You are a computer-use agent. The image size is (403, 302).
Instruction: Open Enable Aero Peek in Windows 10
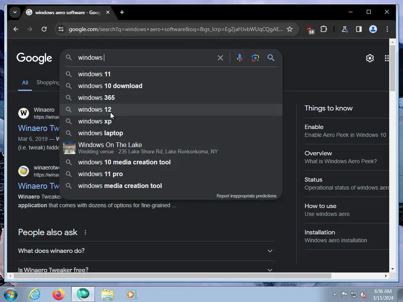coord(346,131)
